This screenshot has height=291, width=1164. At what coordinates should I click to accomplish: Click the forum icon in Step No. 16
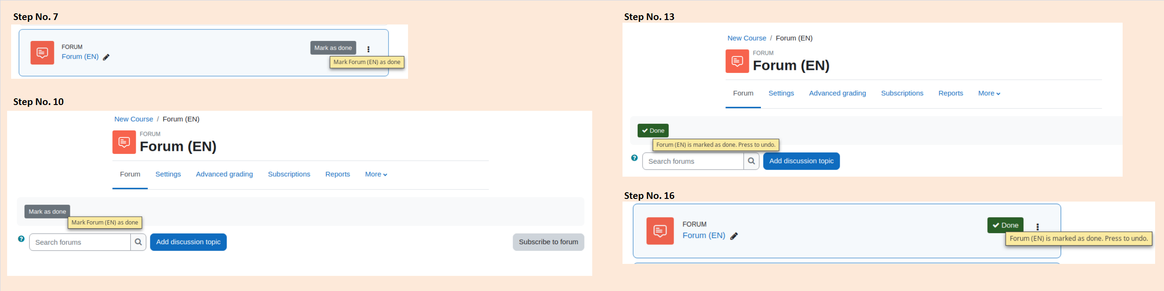[660, 231]
